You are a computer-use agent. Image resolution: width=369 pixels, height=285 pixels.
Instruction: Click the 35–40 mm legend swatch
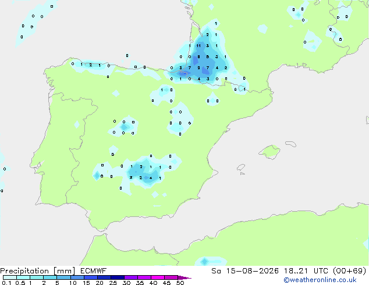144,277
